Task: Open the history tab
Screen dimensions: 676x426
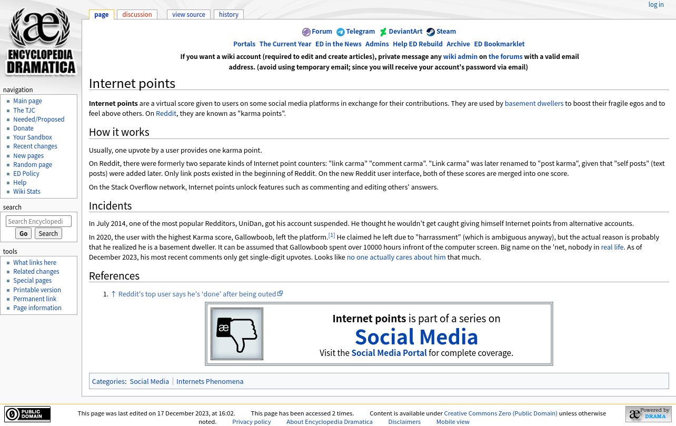Action: pyautogui.click(x=228, y=15)
